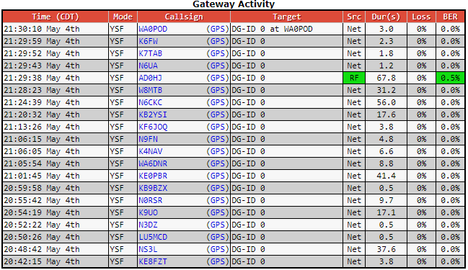
Task: Click the GPS link for KB2YSI
Action: (x=218, y=114)
